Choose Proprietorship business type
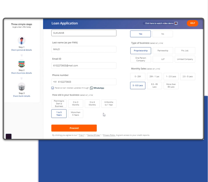The image size is (208, 182). [x=141, y=51]
